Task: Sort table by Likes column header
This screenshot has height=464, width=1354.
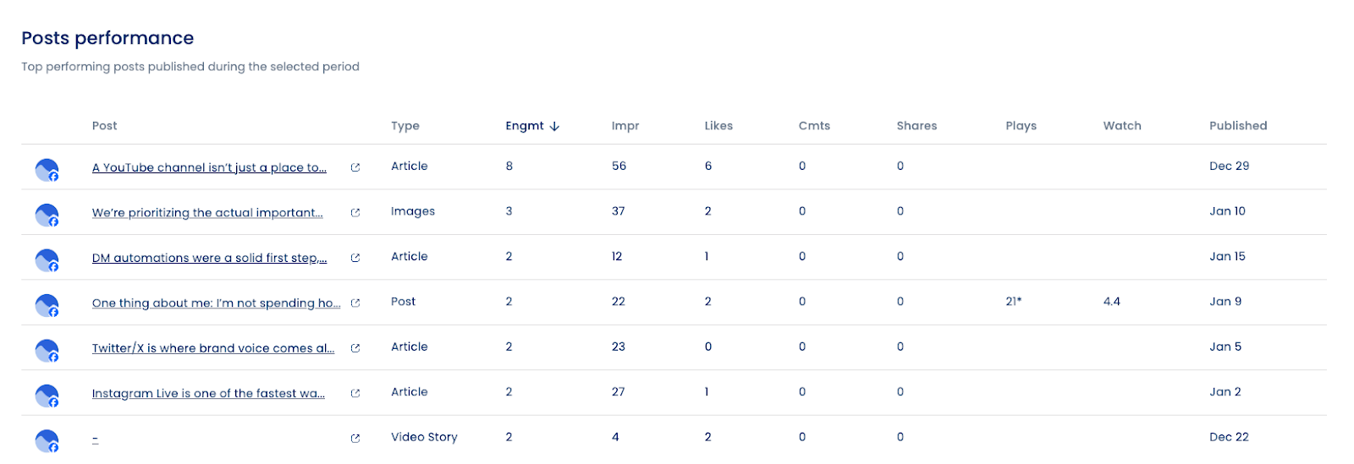Action: (718, 126)
